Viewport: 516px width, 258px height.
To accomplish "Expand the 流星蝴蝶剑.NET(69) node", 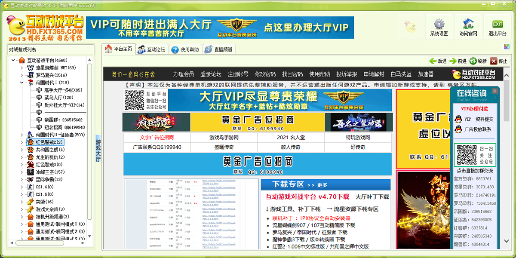I will pos(22,68).
